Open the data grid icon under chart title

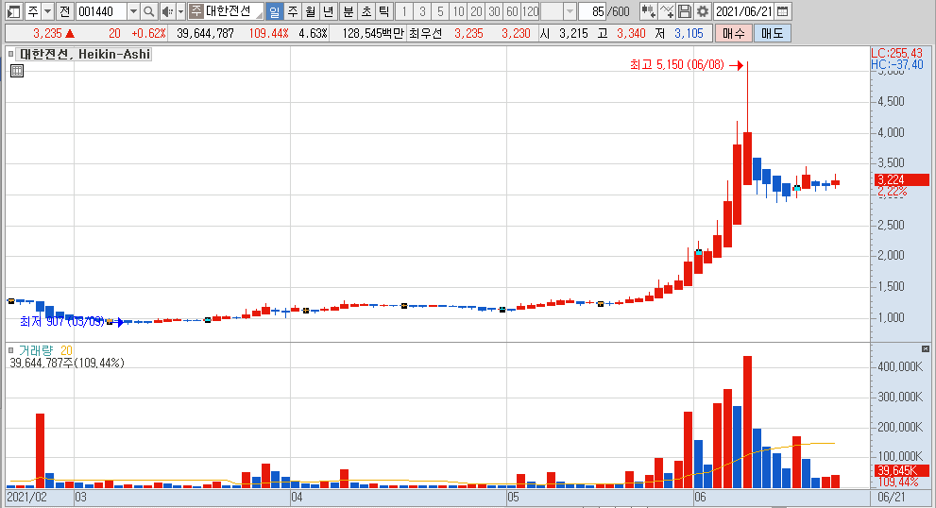pos(17,71)
